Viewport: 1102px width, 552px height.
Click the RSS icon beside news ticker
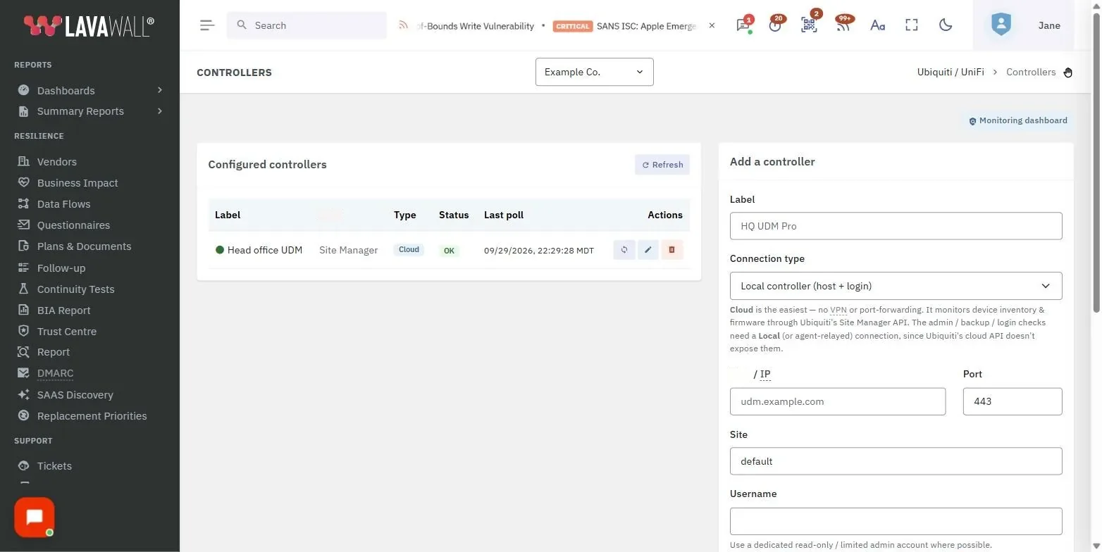pyautogui.click(x=403, y=25)
